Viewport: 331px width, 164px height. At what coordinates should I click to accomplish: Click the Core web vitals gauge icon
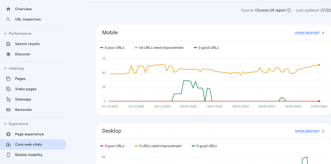coord(8,145)
